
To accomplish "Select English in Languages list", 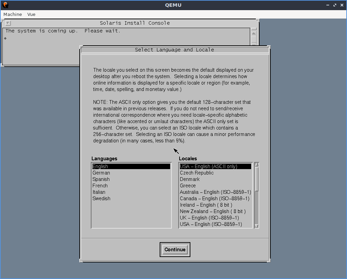I will click(x=131, y=166).
